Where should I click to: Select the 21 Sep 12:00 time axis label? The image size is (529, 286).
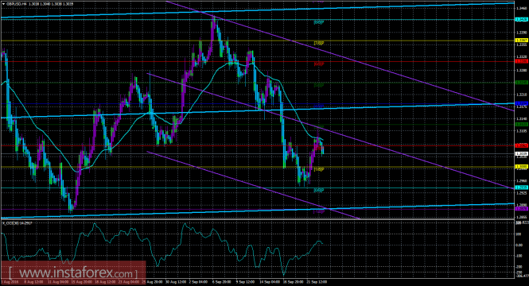(317, 281)
